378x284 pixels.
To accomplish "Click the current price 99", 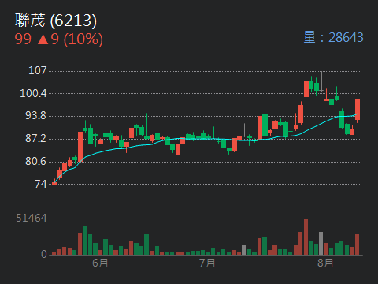I will (23, 39).
